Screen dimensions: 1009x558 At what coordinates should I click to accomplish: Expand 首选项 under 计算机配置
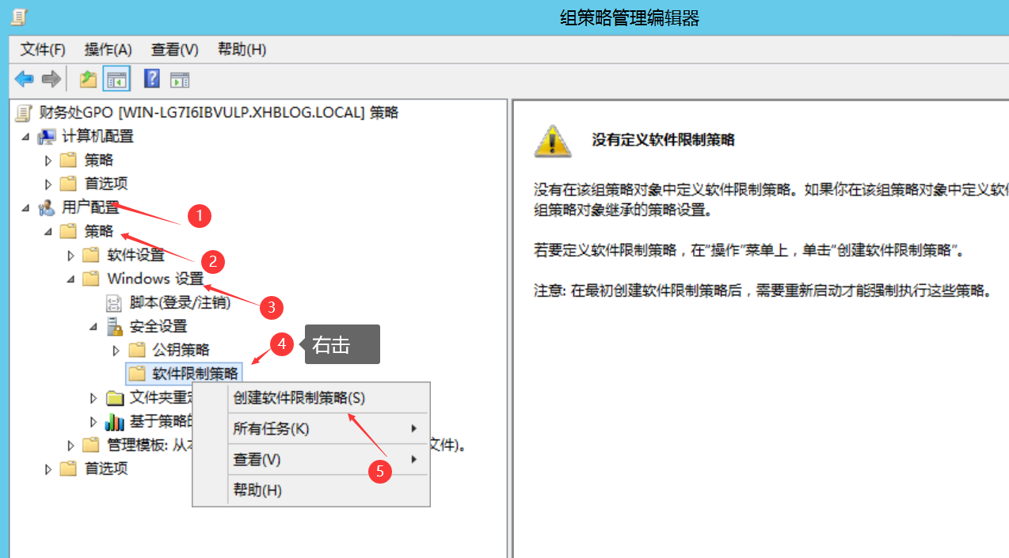point(48,184)
